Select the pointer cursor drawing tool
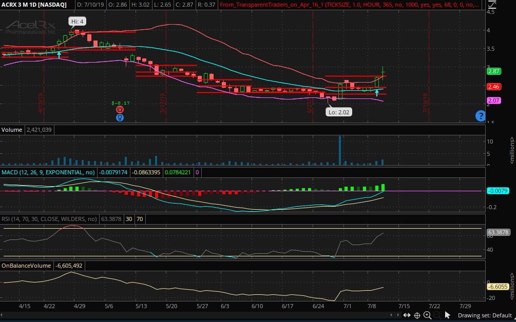Viewport: 516px width, 322px height. coord(447,315)
